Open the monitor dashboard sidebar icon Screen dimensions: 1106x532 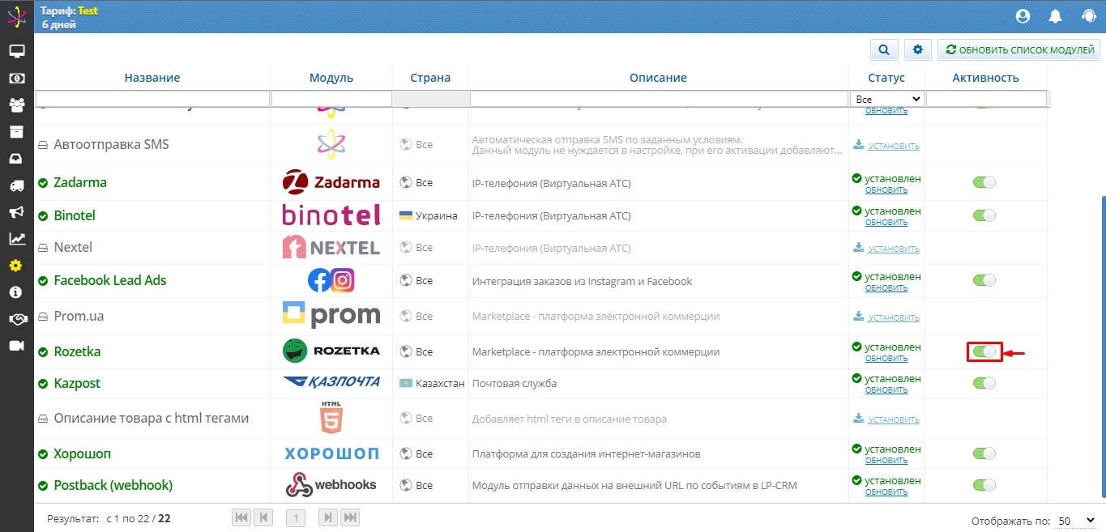click(x=16, y=51)
